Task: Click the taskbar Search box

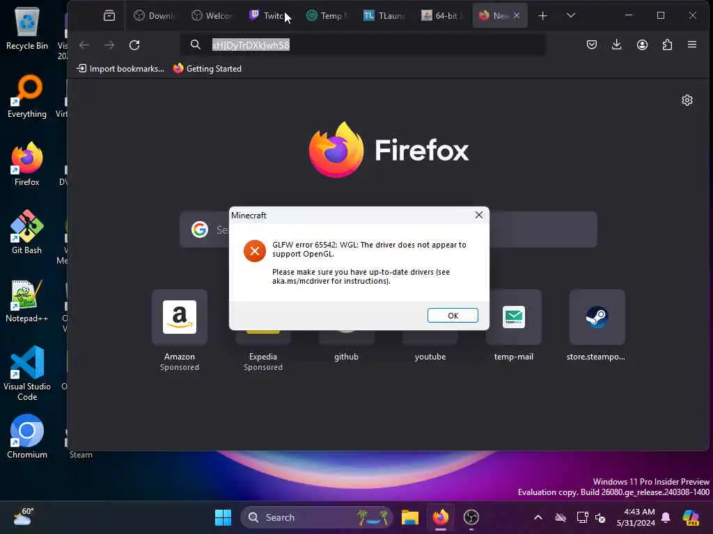Action: tap(317, 517)
